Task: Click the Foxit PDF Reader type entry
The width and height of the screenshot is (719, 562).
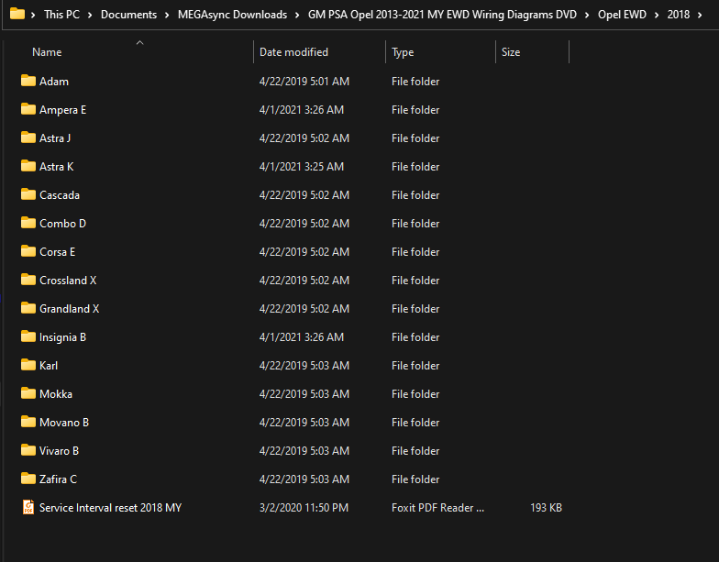Action: (438, 508)
